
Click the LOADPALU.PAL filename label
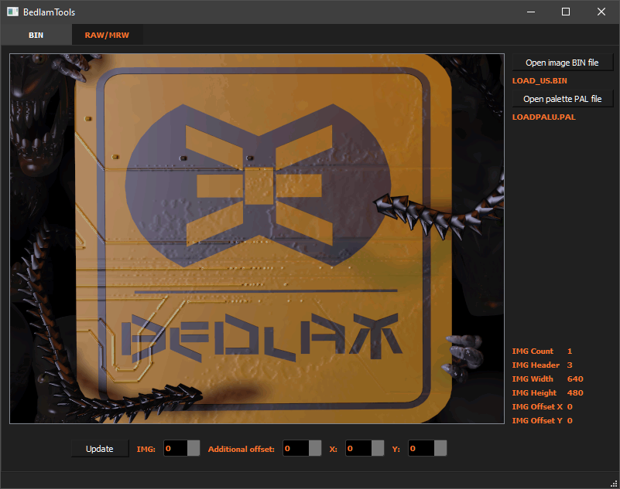coord(543,117)
